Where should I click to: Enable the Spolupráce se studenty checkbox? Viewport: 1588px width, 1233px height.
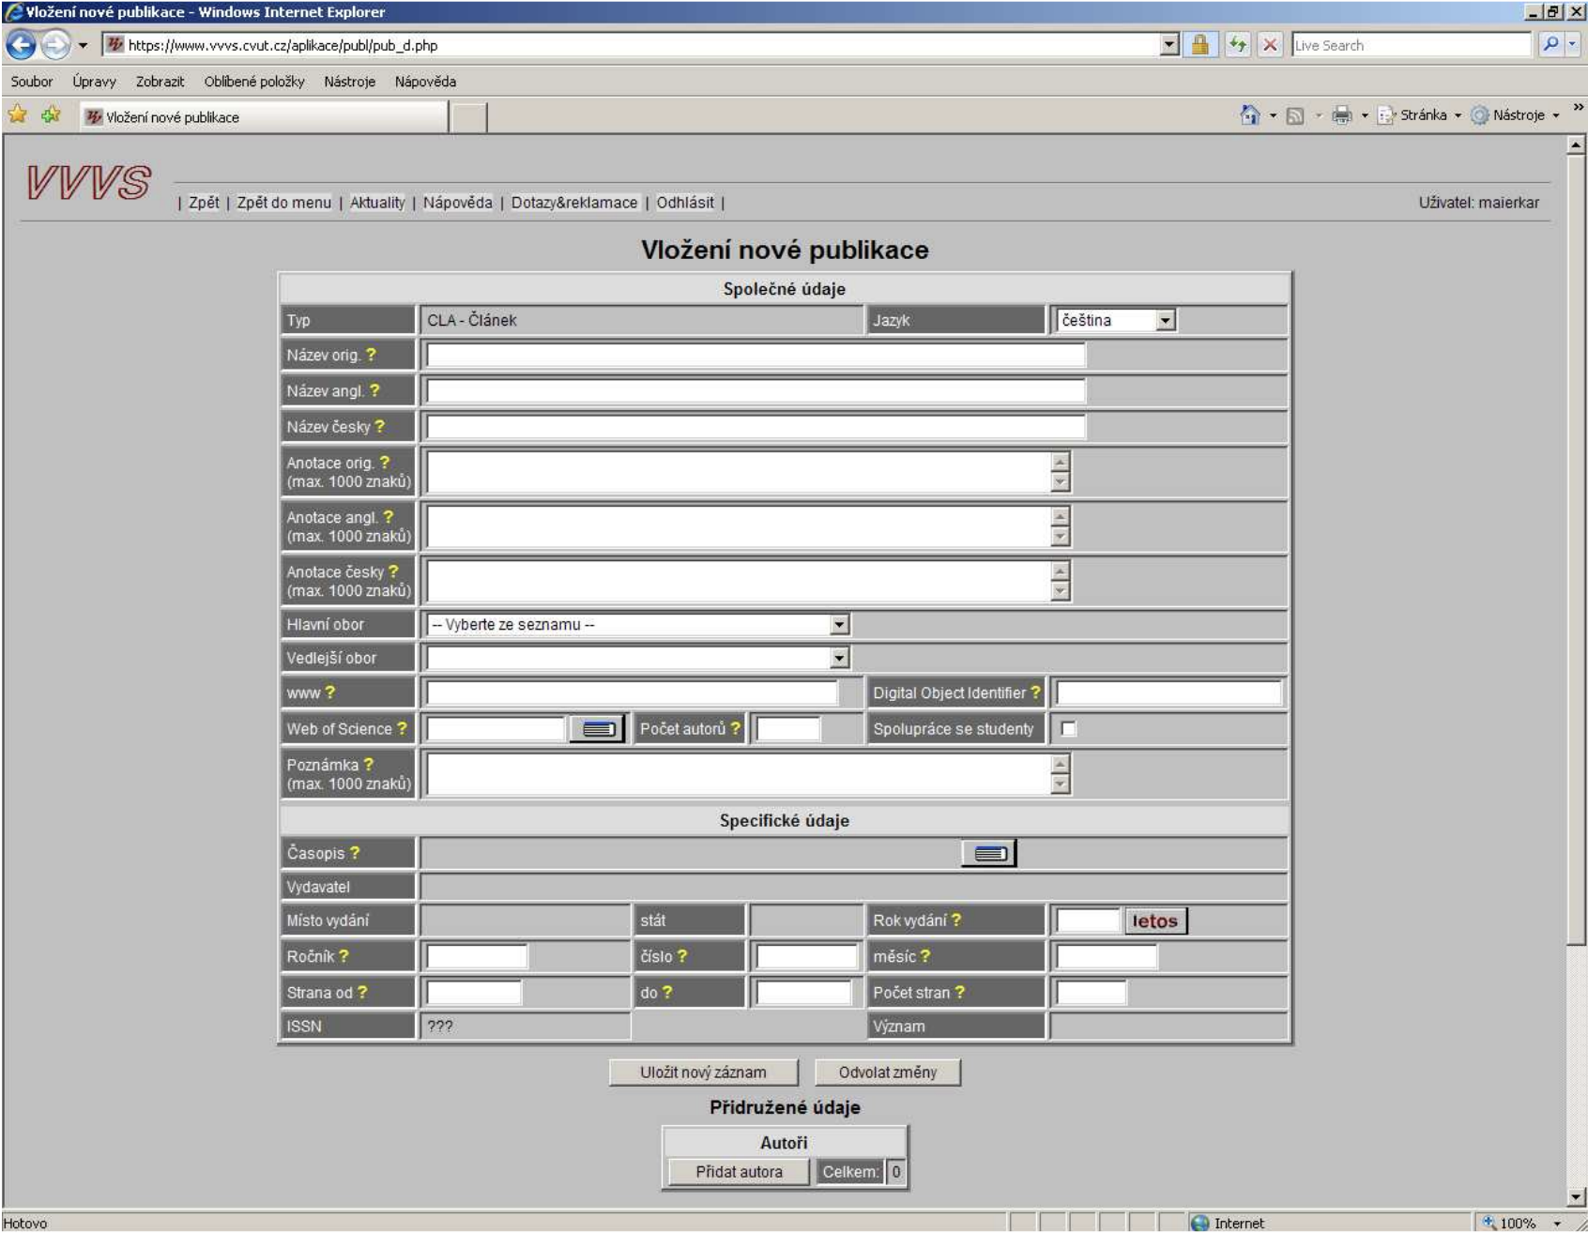point(1068,729)
